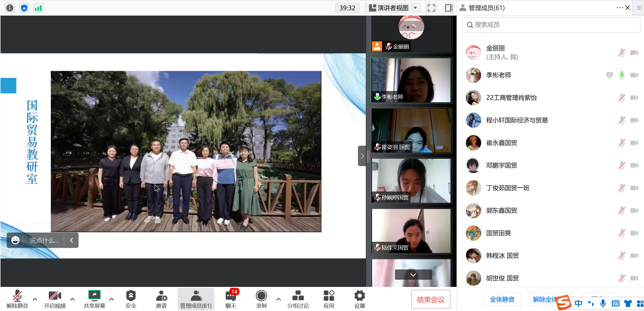The width and height of the screenshot is (644, 311).
Task: Click 全体静音 mute all button
Action: tap(502, 299)
